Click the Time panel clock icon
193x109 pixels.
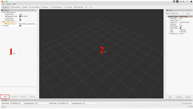click(x=2, y=100)
